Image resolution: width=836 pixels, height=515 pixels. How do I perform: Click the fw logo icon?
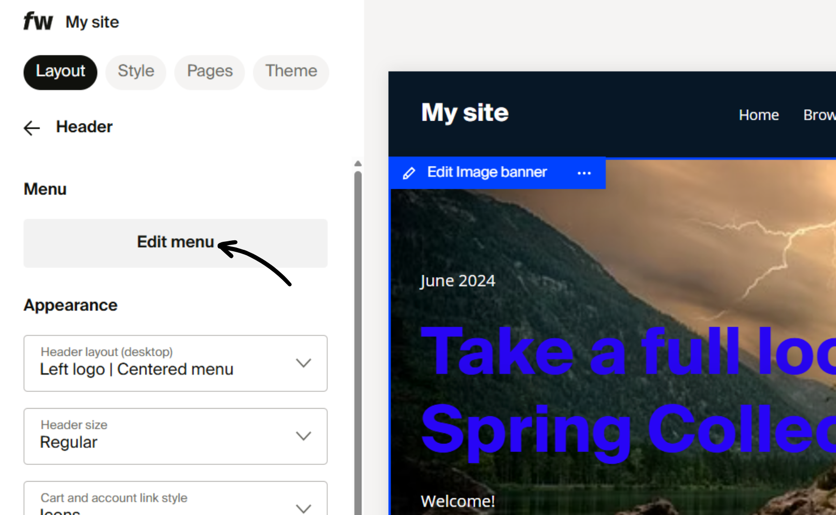pos(38,21)
